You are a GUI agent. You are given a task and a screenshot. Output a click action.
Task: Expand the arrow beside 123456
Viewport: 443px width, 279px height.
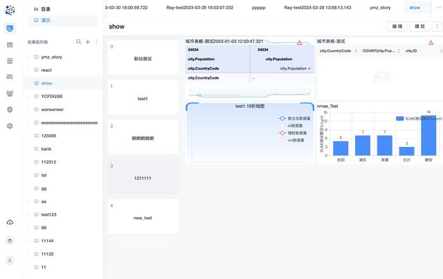29,136
